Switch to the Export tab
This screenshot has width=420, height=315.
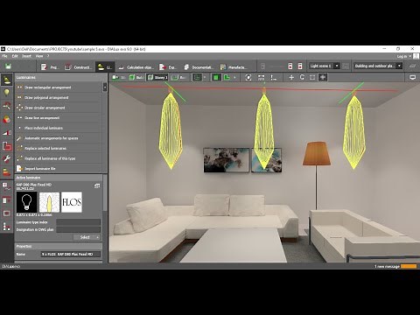point(168,67)
